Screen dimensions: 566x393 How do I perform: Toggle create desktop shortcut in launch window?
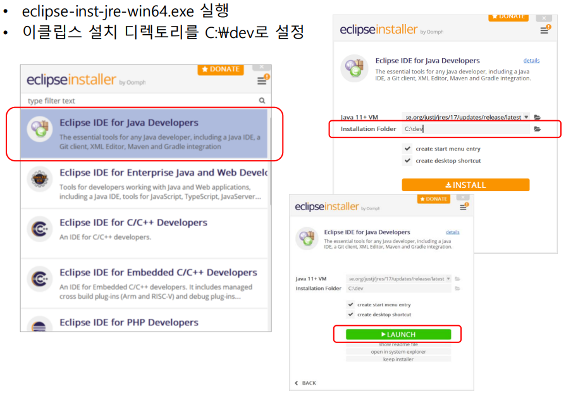tap(350, 315)
